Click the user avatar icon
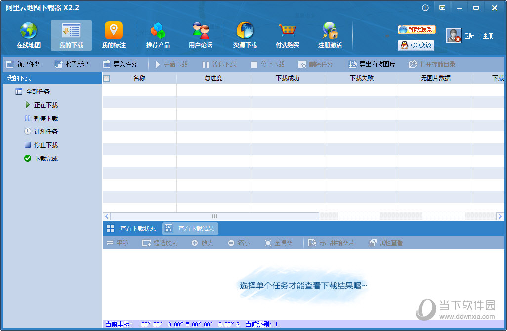507x331 pixels. 453,35
